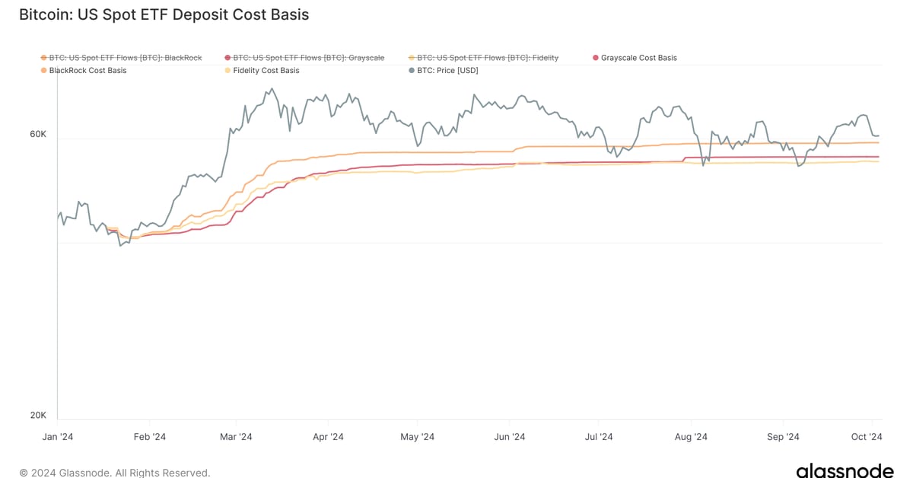Click the chart title Bitcoin US Spot ETF

164,14
